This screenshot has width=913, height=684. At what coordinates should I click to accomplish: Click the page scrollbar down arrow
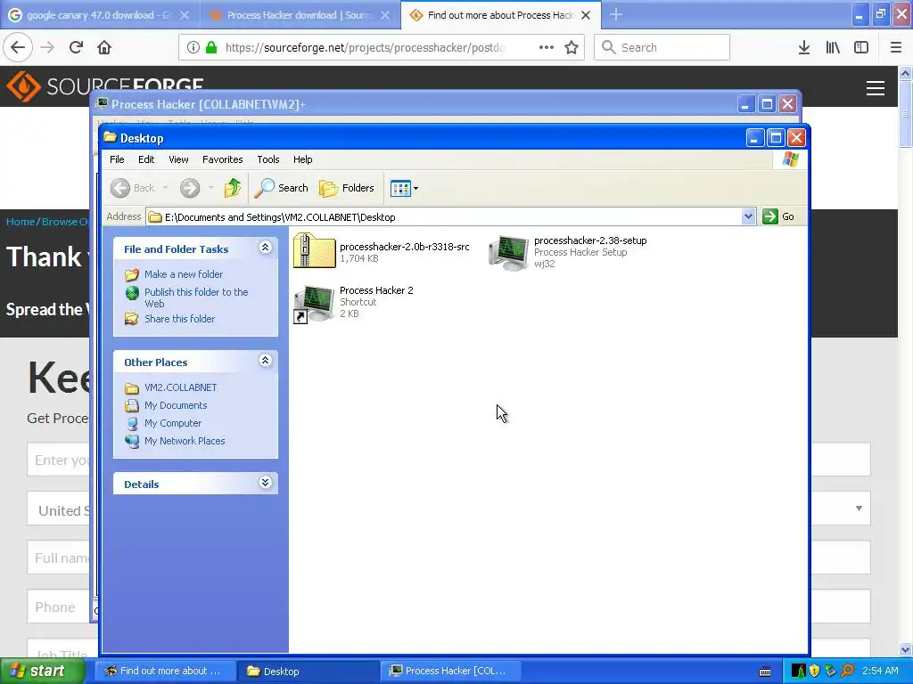click(x=905, y=649)
